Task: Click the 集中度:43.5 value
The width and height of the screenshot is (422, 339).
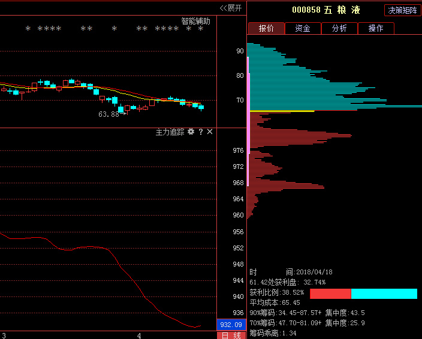Action: click(x=345, y=313)
